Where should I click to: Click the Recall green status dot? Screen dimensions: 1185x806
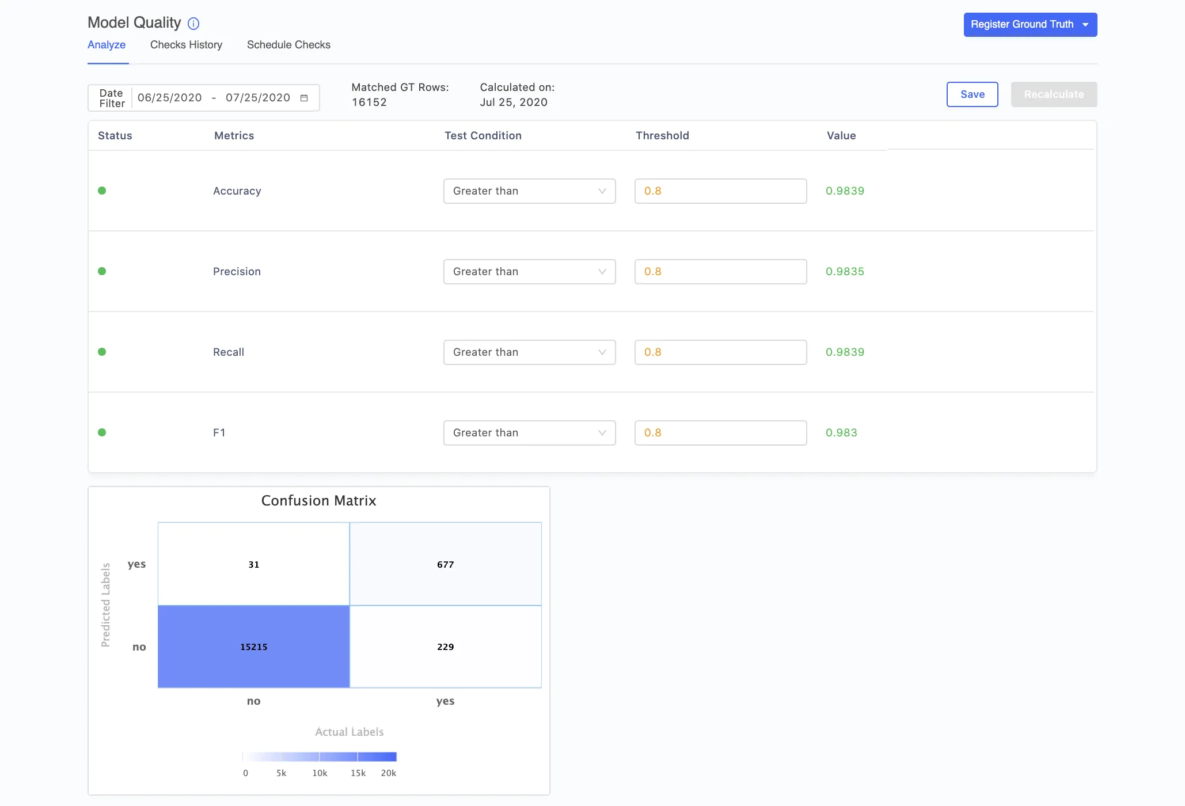[102, 352]
